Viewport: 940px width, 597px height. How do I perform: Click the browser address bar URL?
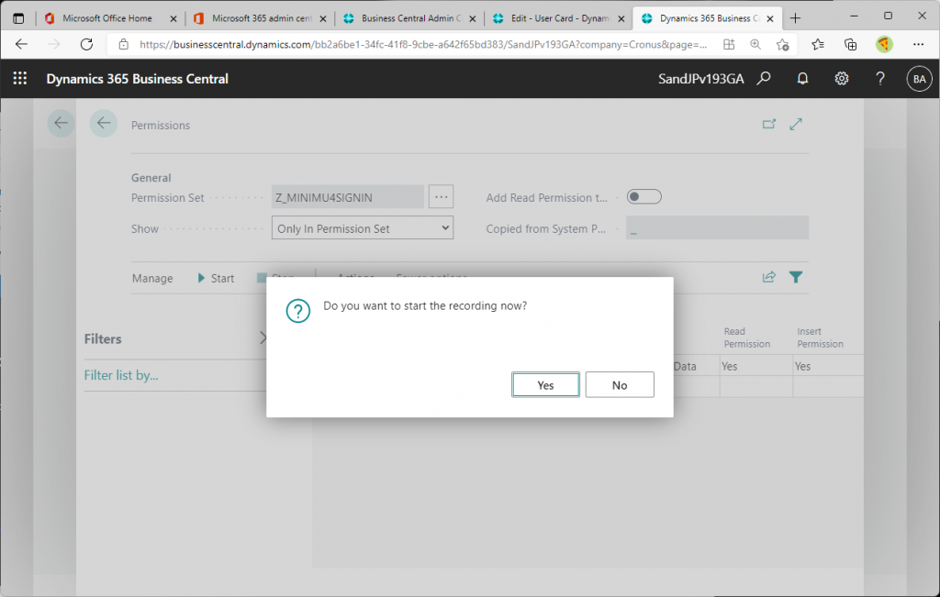[422, 44]
